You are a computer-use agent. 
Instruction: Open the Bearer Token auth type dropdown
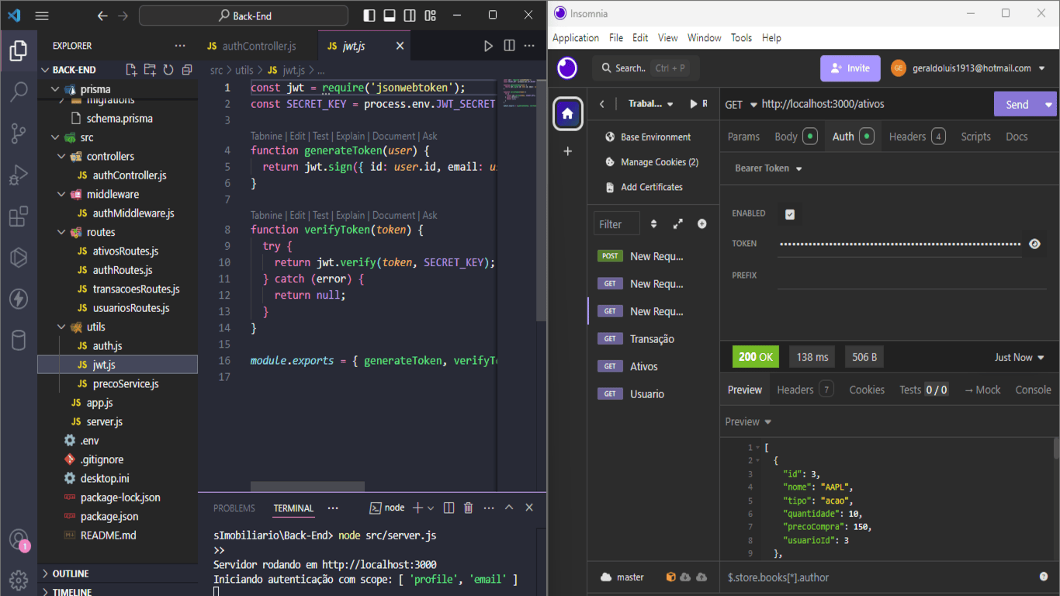click(768, 168)
